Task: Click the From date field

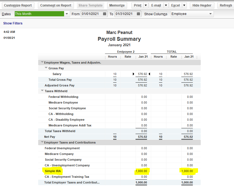Action: 92,14
